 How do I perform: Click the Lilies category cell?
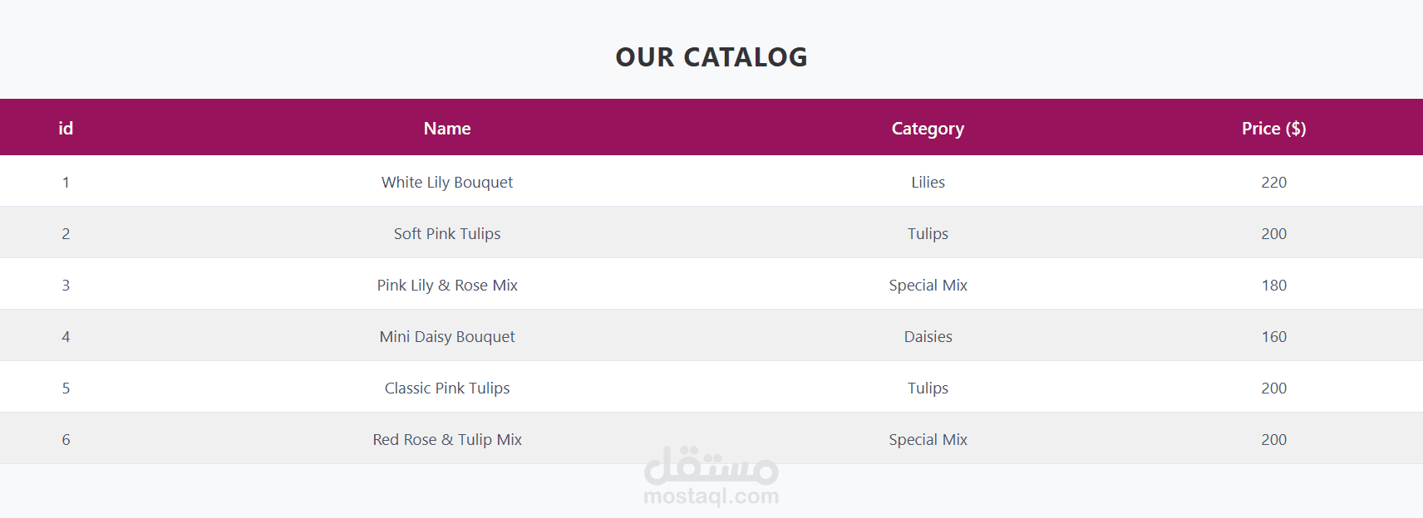click(928, 182)
